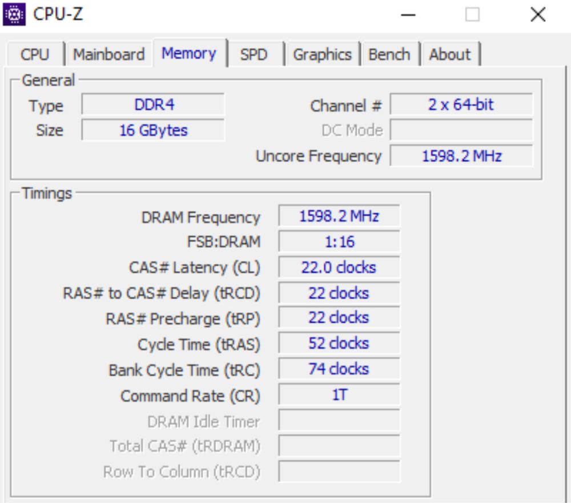Click the empty DRAM Idle Timer field

click(x=339, y=420)
